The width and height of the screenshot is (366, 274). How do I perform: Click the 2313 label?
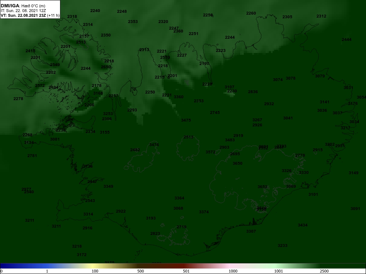coord(144,50)
